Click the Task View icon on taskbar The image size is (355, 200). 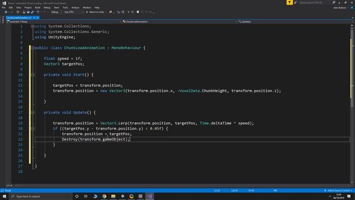pos(86,196)
